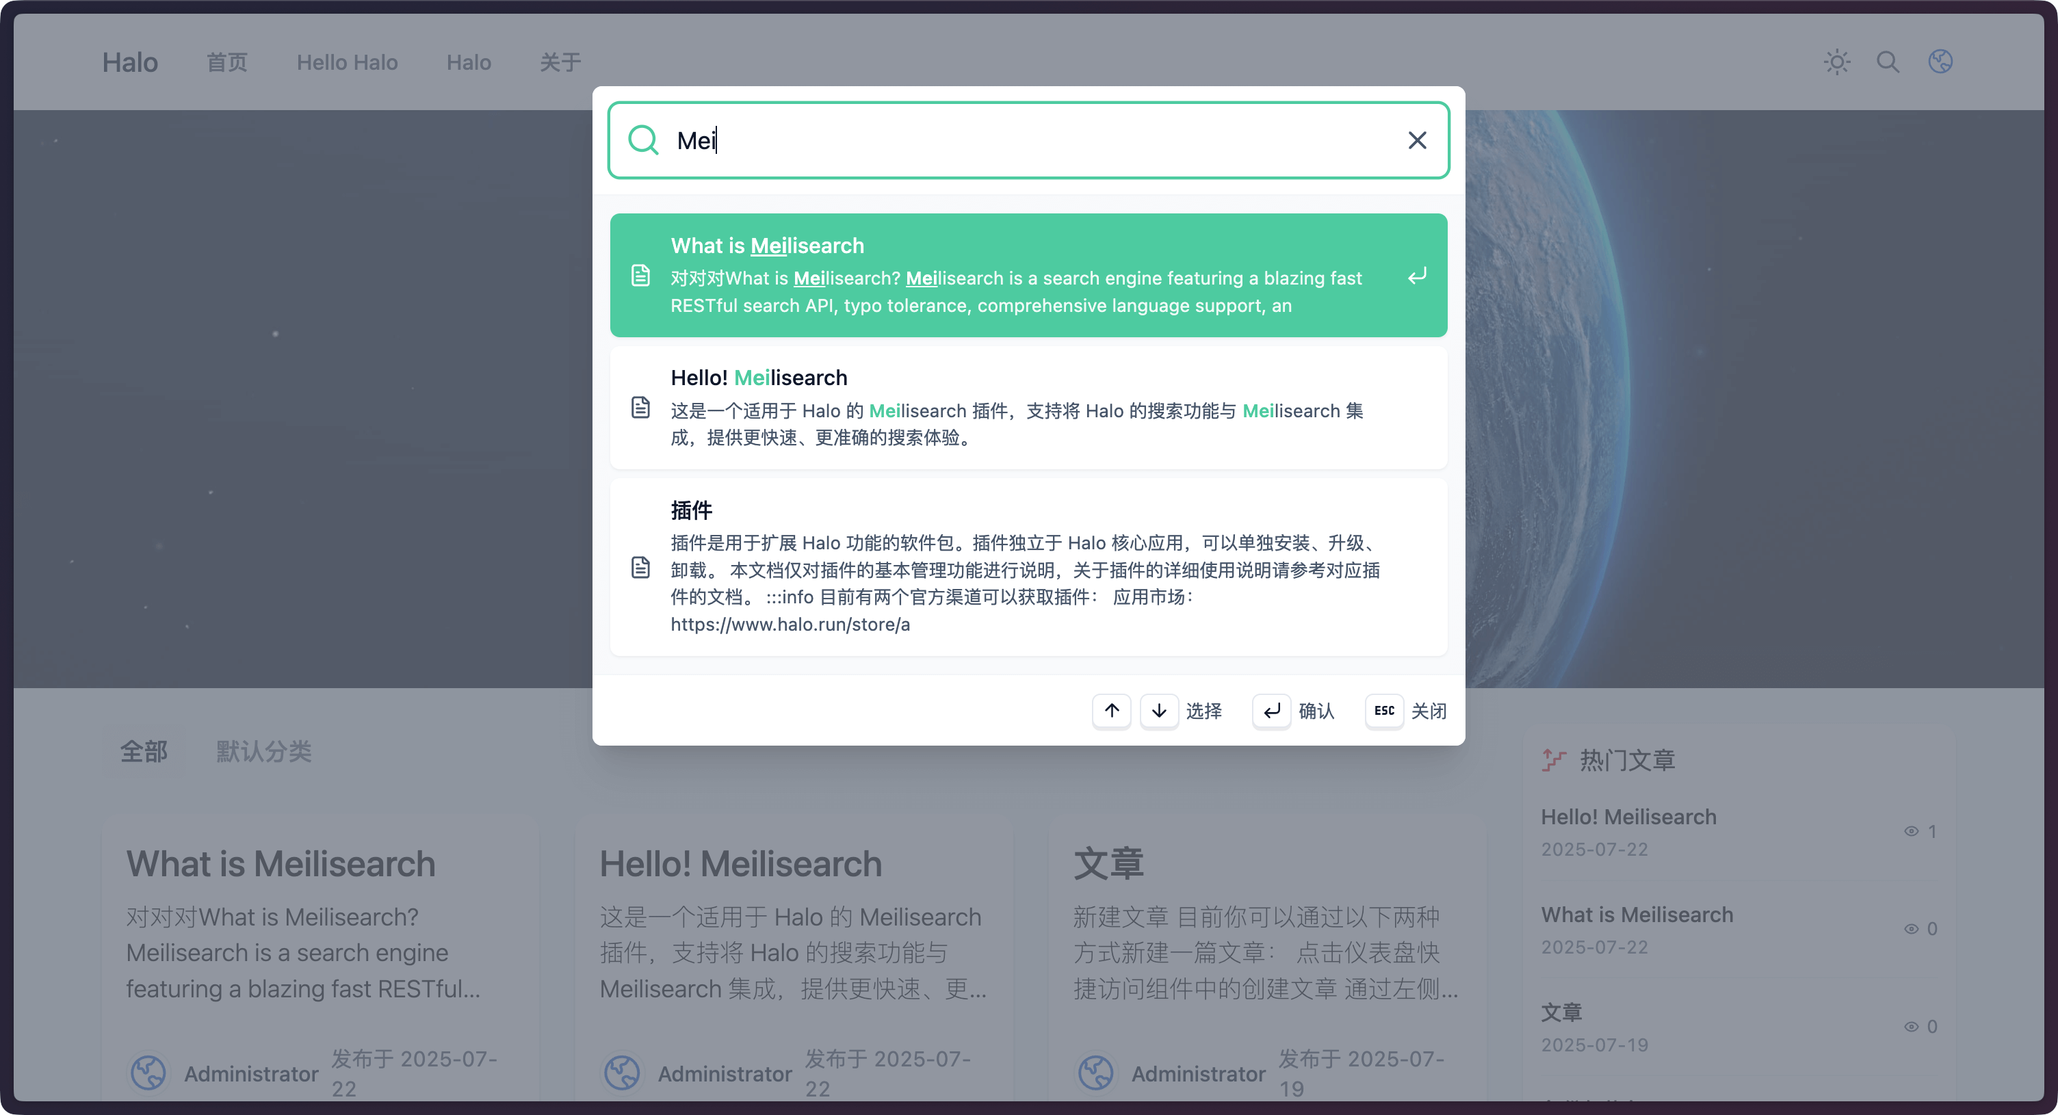The height and width of the screenshot is (1115, 2058).
Task: Open the 'What is Meilisearch' search result
Action: pyautogui.click(x=1028, y=275)
